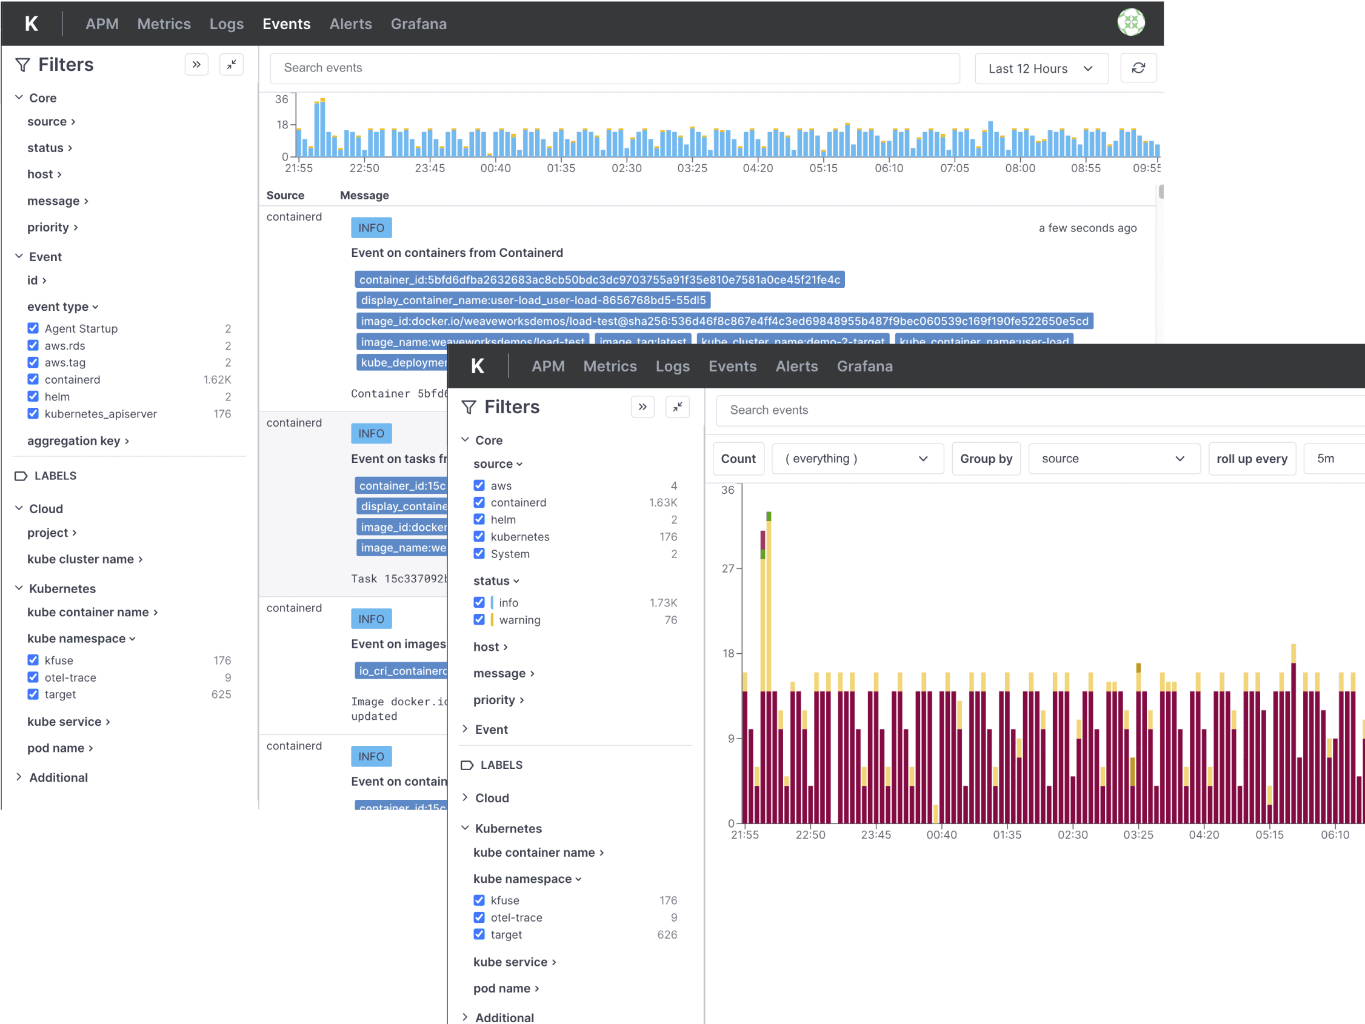Click the refresh icon next to time range

(x=1138, y=68)
